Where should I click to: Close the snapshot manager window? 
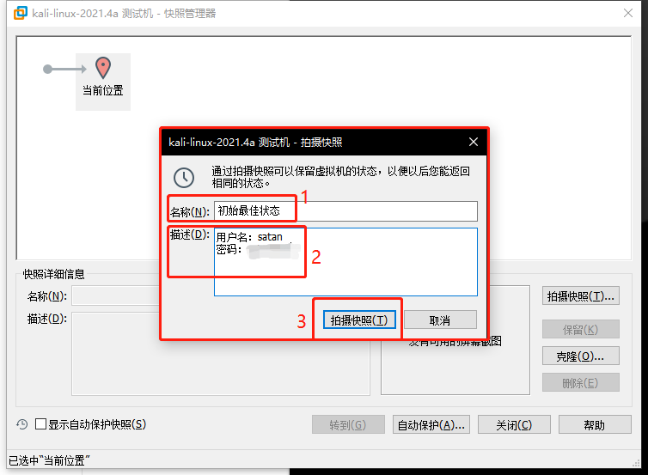(x=628, y=13)
